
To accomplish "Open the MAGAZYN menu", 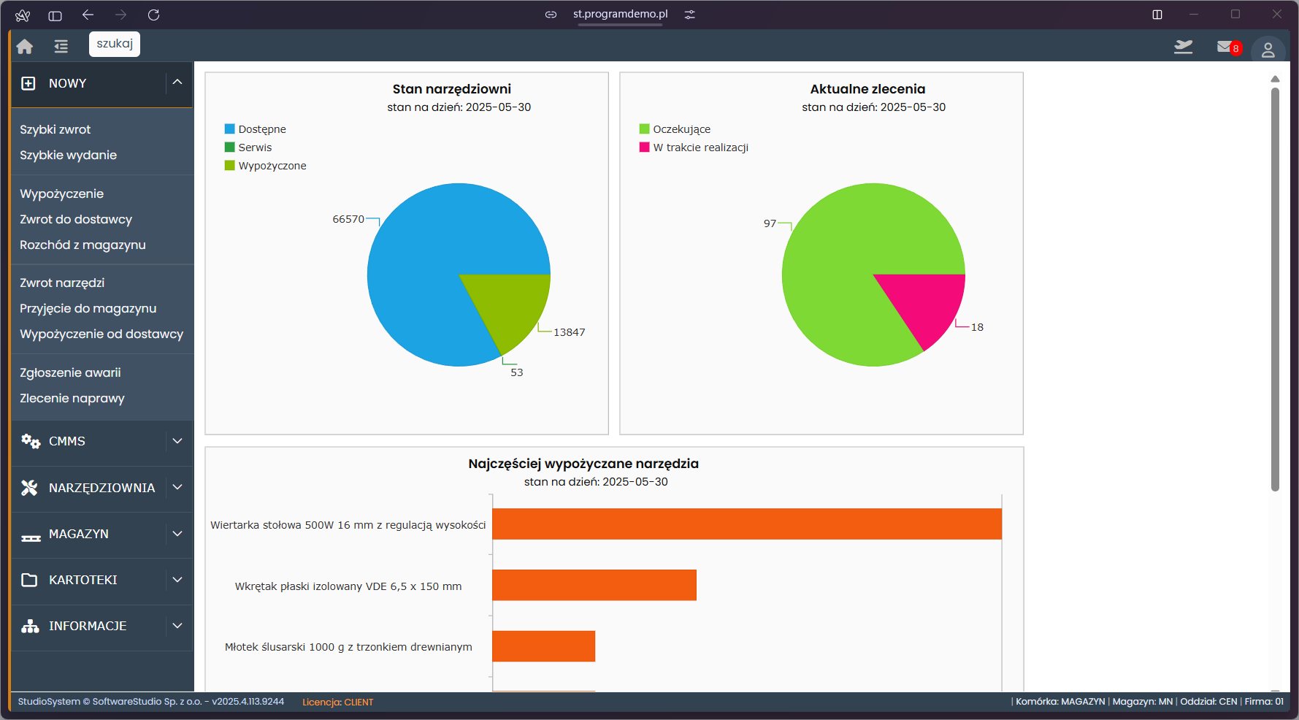I will click(101, 534).
